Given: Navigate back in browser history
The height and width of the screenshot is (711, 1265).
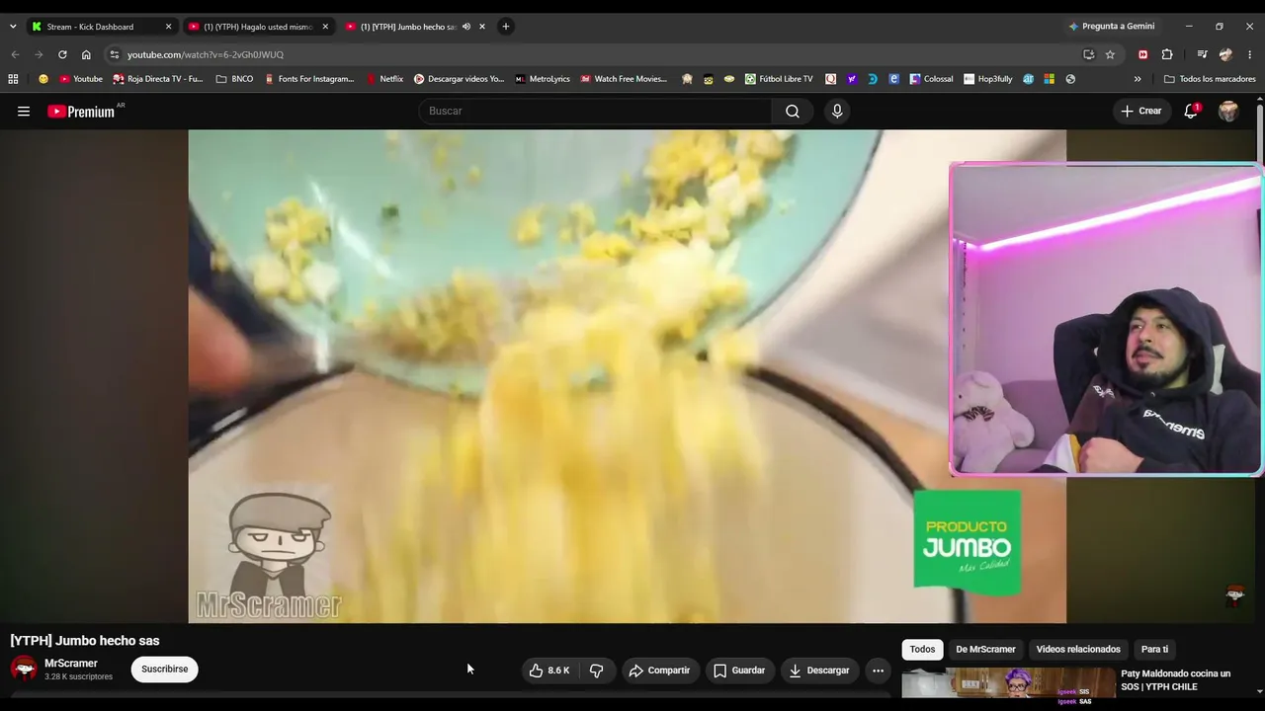Looking at the screenshot, I should pyautogui.click(x=15, y=54).
